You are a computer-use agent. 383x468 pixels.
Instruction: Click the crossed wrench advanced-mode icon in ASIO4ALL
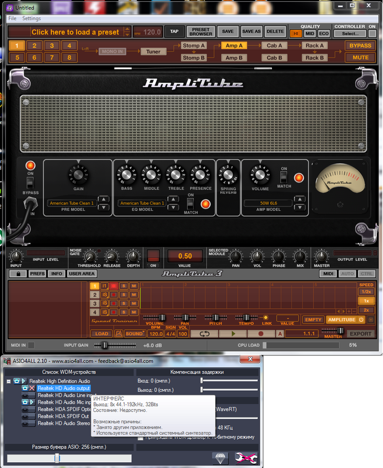[x=246, y=457]
